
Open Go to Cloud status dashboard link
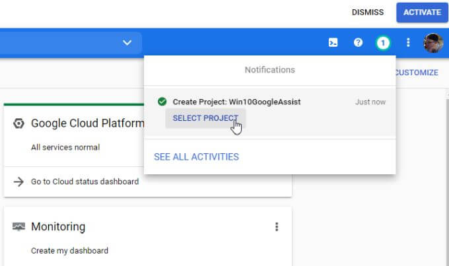point(85,182)
